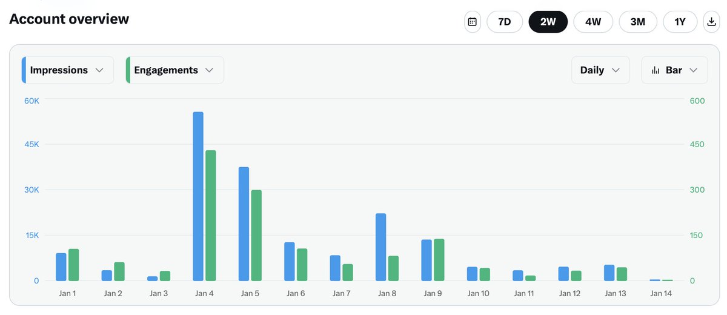Image resolution: width=727 pixels, height=315 pixels.
Task: Click the Jan 13 green engagements bar
Action: [x=622, y=274]
